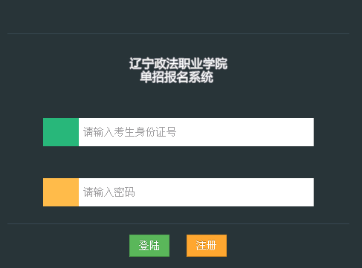Screen dimensions: 362x268
Task: Click the orange block beside password field
Action: click(x=61, y=192)
